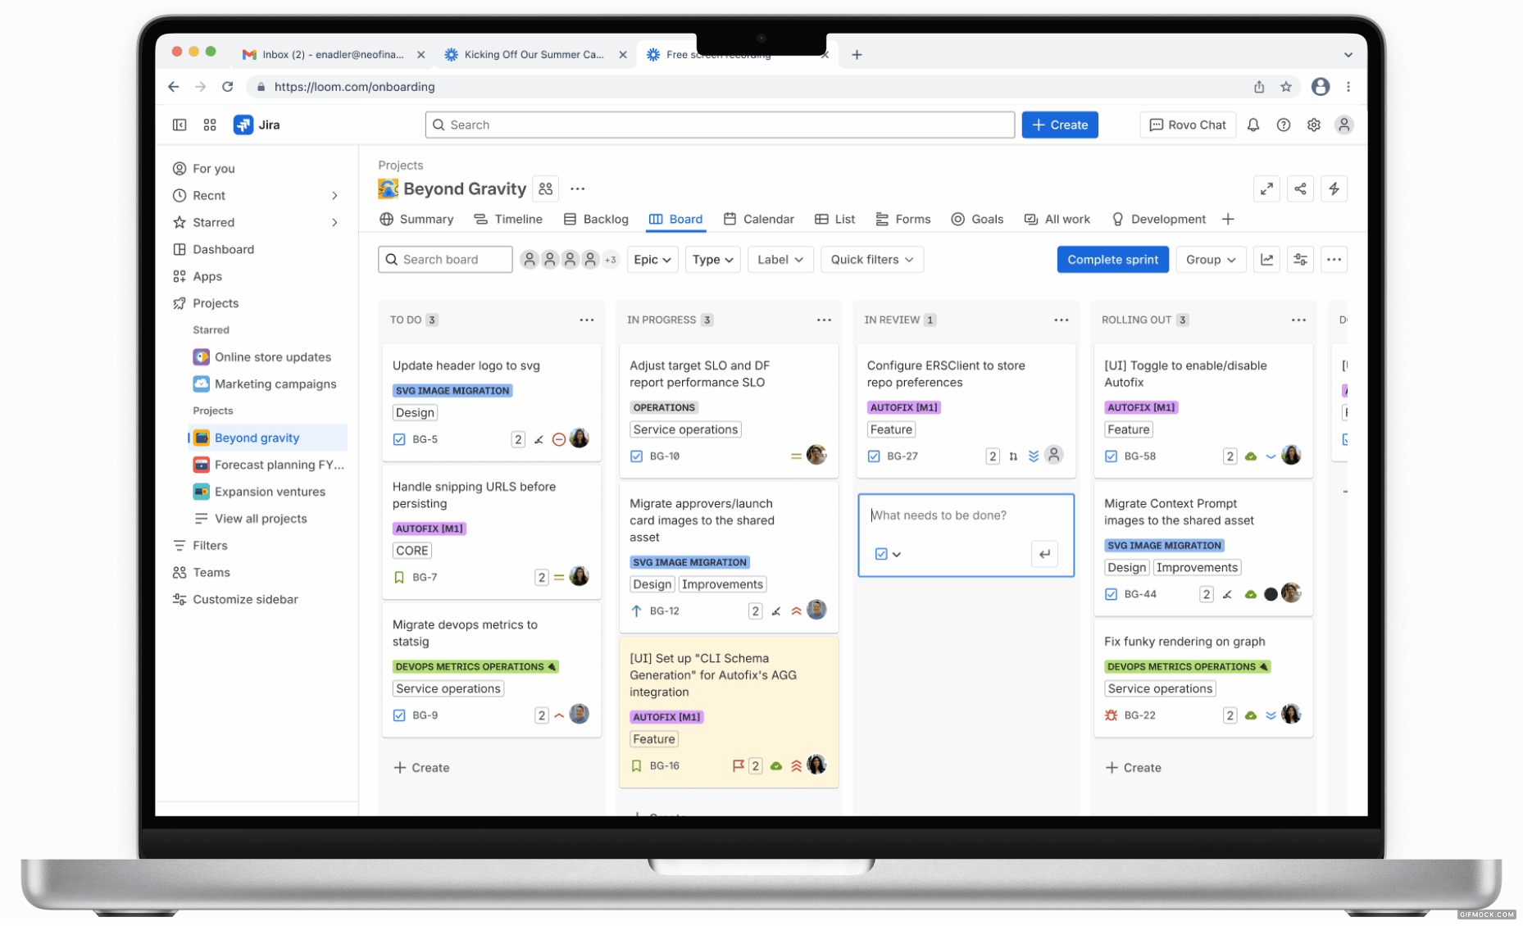Reload page with browser refresh icon
Screen dimensions: 1523x926
tap(228, 87)
